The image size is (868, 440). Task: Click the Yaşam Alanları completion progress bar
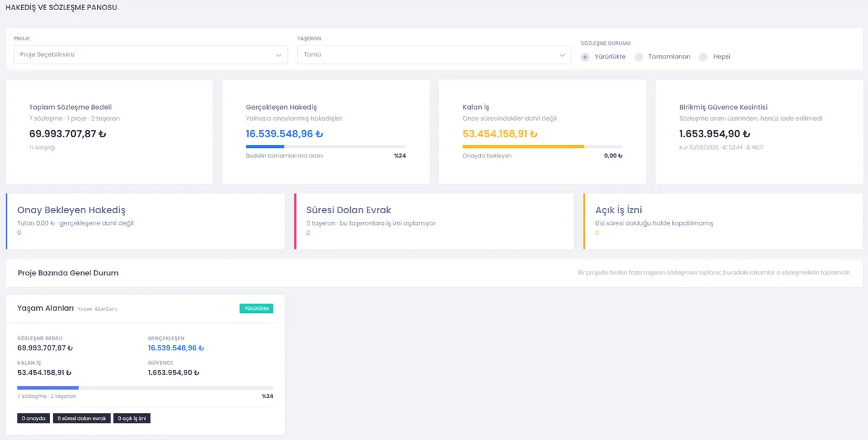pos(145,388)
